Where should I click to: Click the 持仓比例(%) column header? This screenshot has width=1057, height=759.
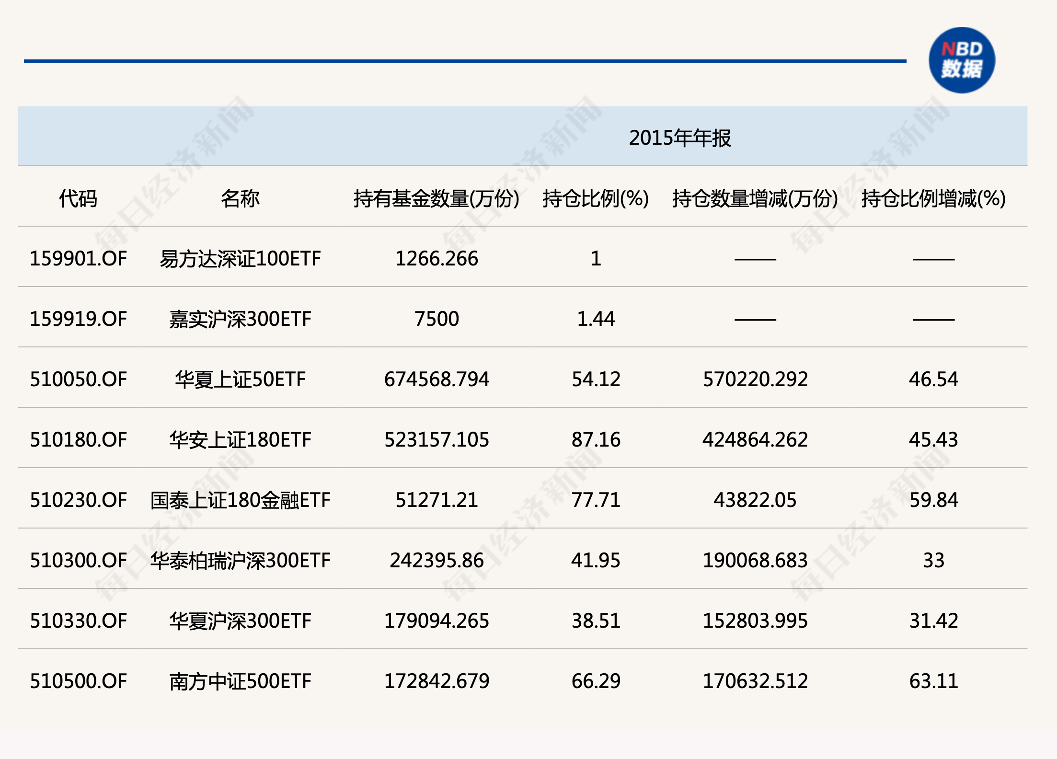596,198
